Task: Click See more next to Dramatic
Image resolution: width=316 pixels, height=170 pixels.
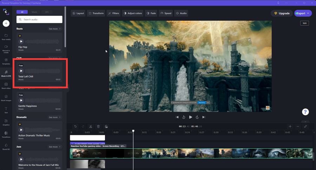Action: (x=55, y=117)
